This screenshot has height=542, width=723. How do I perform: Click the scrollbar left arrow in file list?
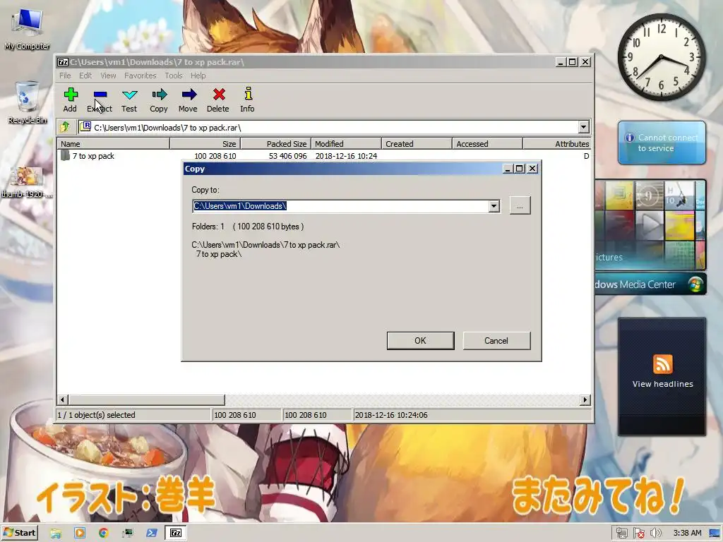(63, 399)
